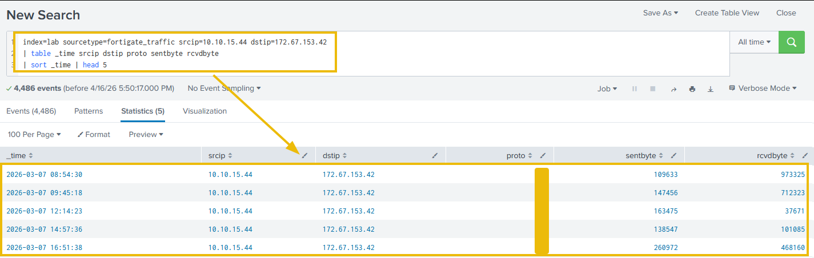Click sentbyte value 163475
The height and width of the screenshot is (258, 814).
(x=665, y=211)
